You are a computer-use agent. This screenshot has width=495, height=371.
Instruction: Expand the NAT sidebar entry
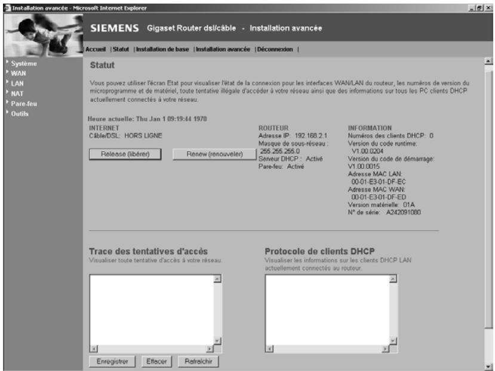[x=17, y=93]
